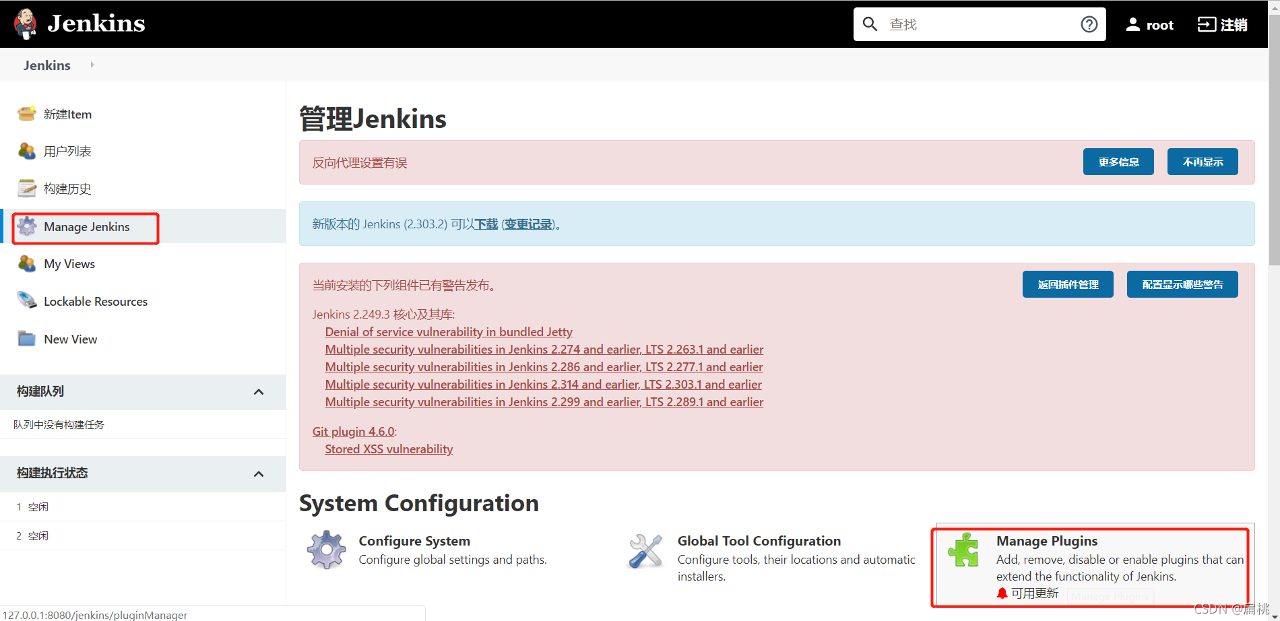Click executor 2 空闲 row

[143, 535]
